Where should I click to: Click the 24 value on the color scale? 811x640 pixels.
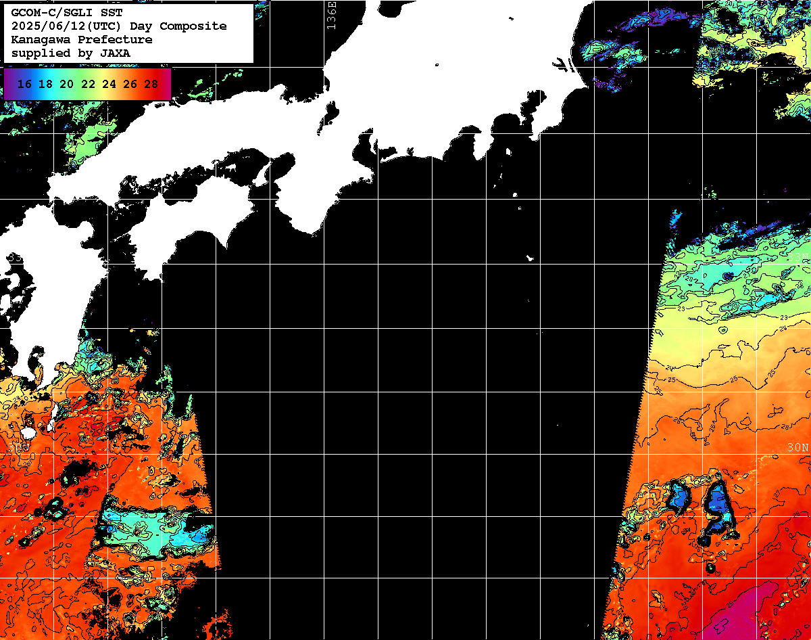(x=109, y=84)
